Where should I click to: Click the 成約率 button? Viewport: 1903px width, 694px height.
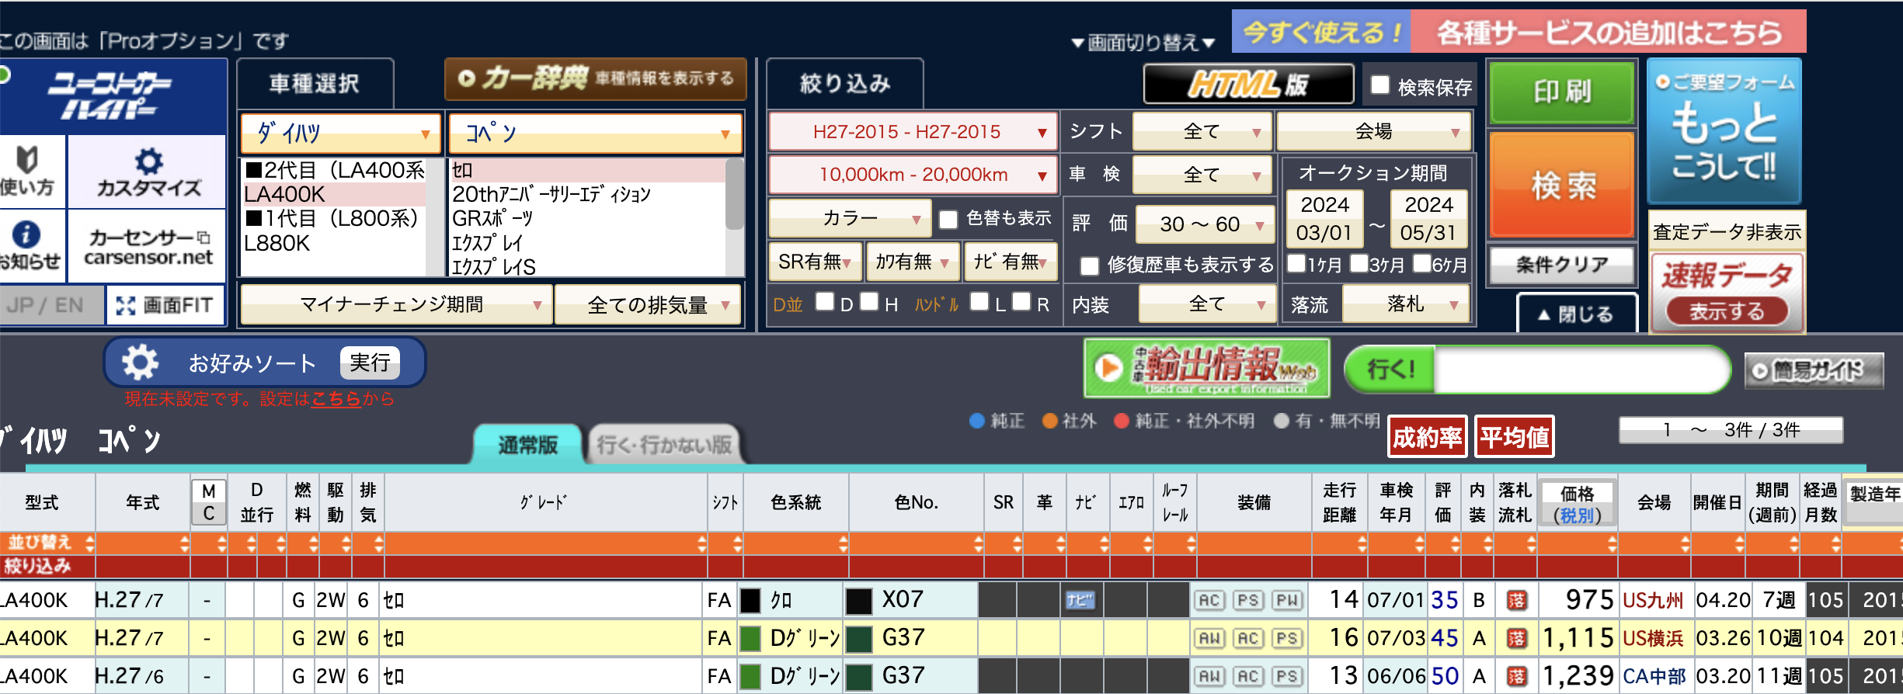pyautogui.click(x=1428, y=437)
